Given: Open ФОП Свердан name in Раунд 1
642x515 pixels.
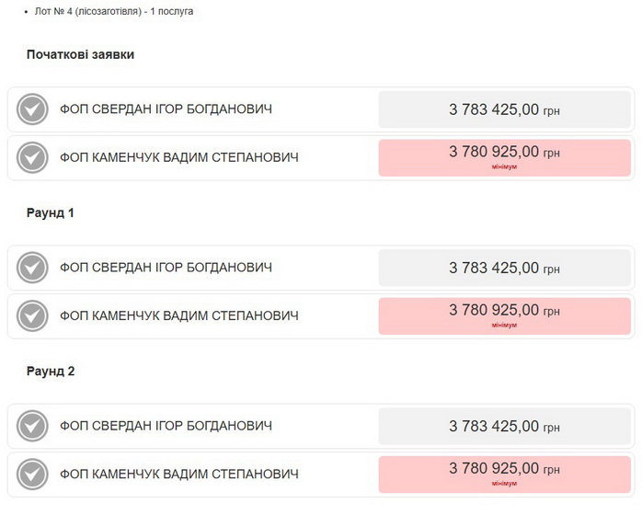Looking at the screenshot, I should 166,268.
